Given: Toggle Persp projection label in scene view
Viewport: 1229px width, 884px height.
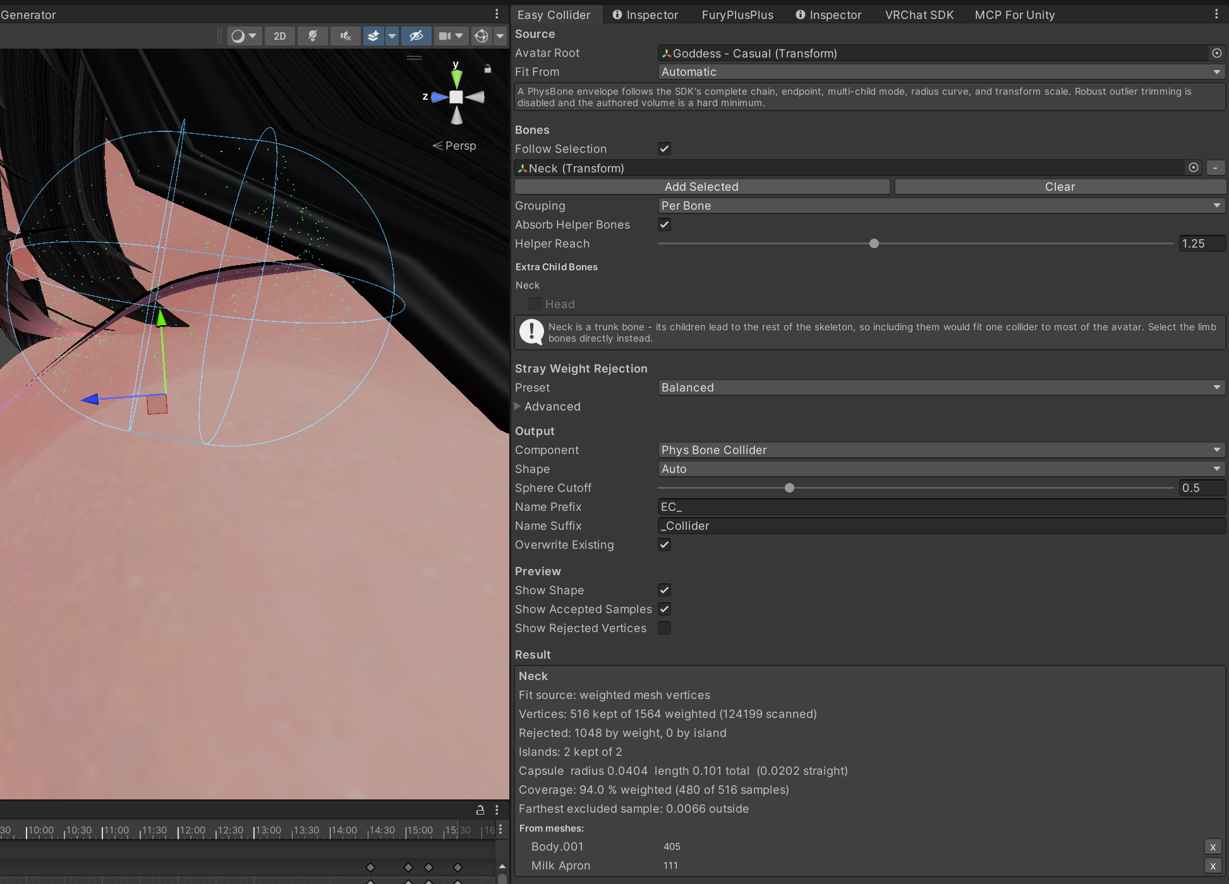Looking at the screenshot, I should (454, 146).
